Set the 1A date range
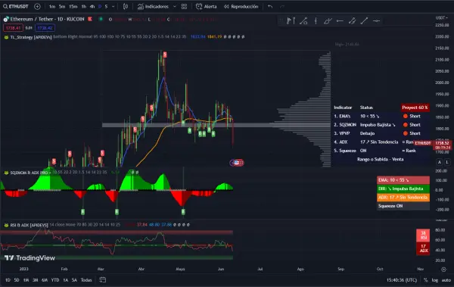The height and width of the screenshot is (287, 454). [x=65, y=279]
